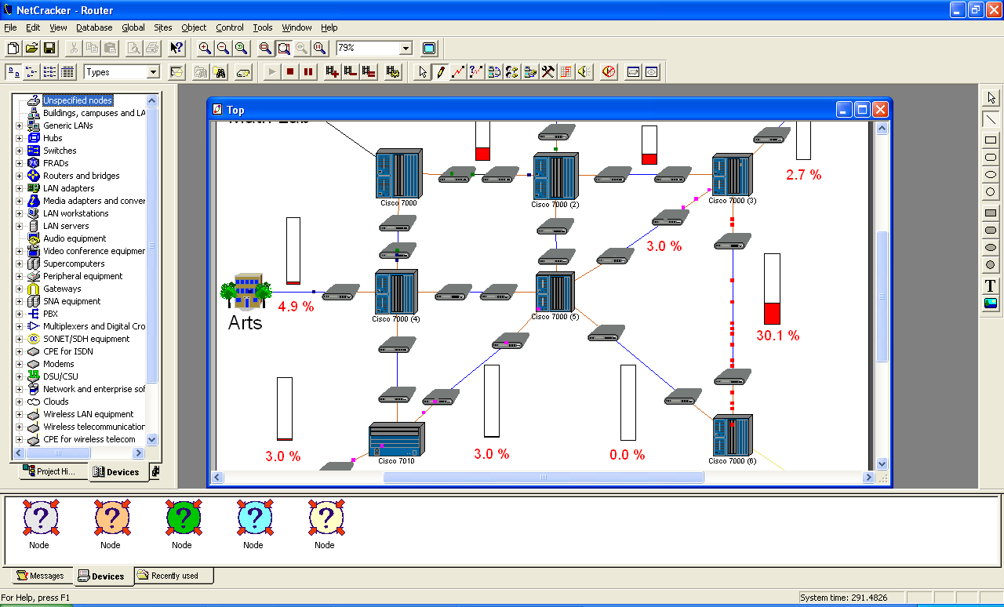Select DSU/CSU in the device tree
This screenshot has width=1004, height=607.
tap(60, 376)
